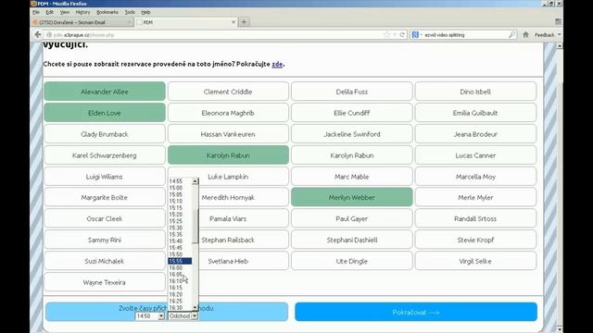Open the Feedback dropdown button
The width and height of the screenshot is (593, 333).
coord(548,35)
